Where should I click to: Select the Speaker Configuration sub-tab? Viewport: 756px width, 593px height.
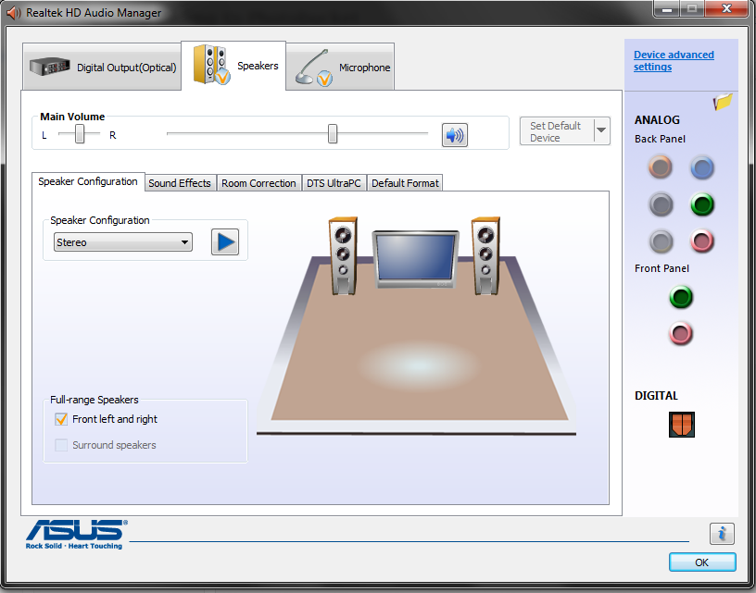pyautogui.click(x=88, y=181)
